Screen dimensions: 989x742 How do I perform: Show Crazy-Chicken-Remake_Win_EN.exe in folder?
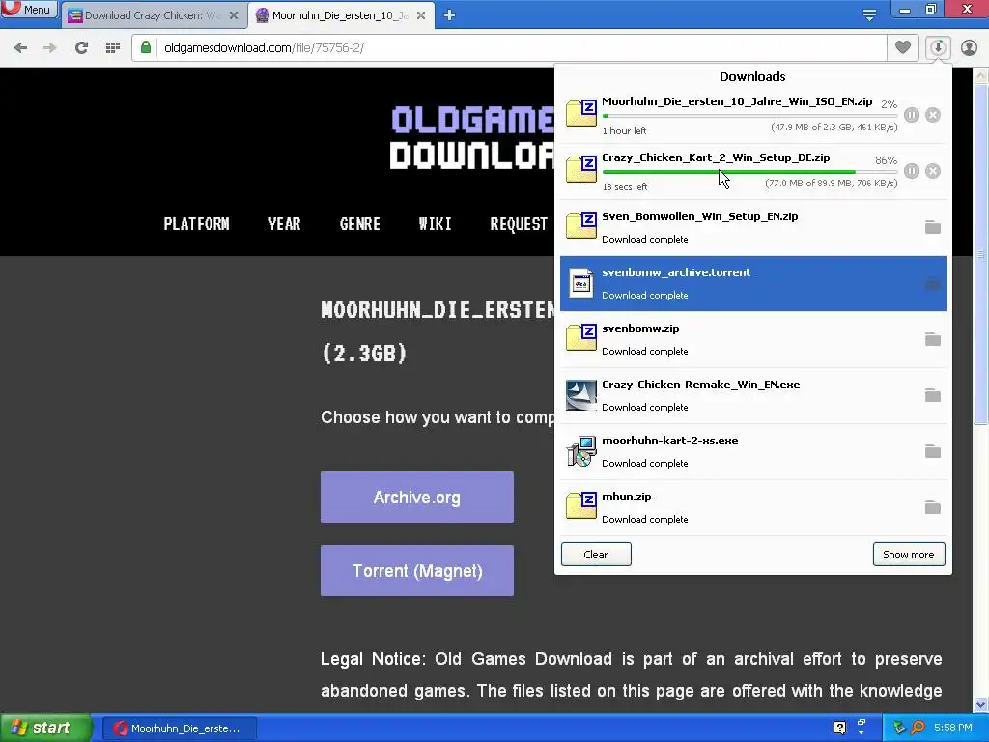coord(933,395)
